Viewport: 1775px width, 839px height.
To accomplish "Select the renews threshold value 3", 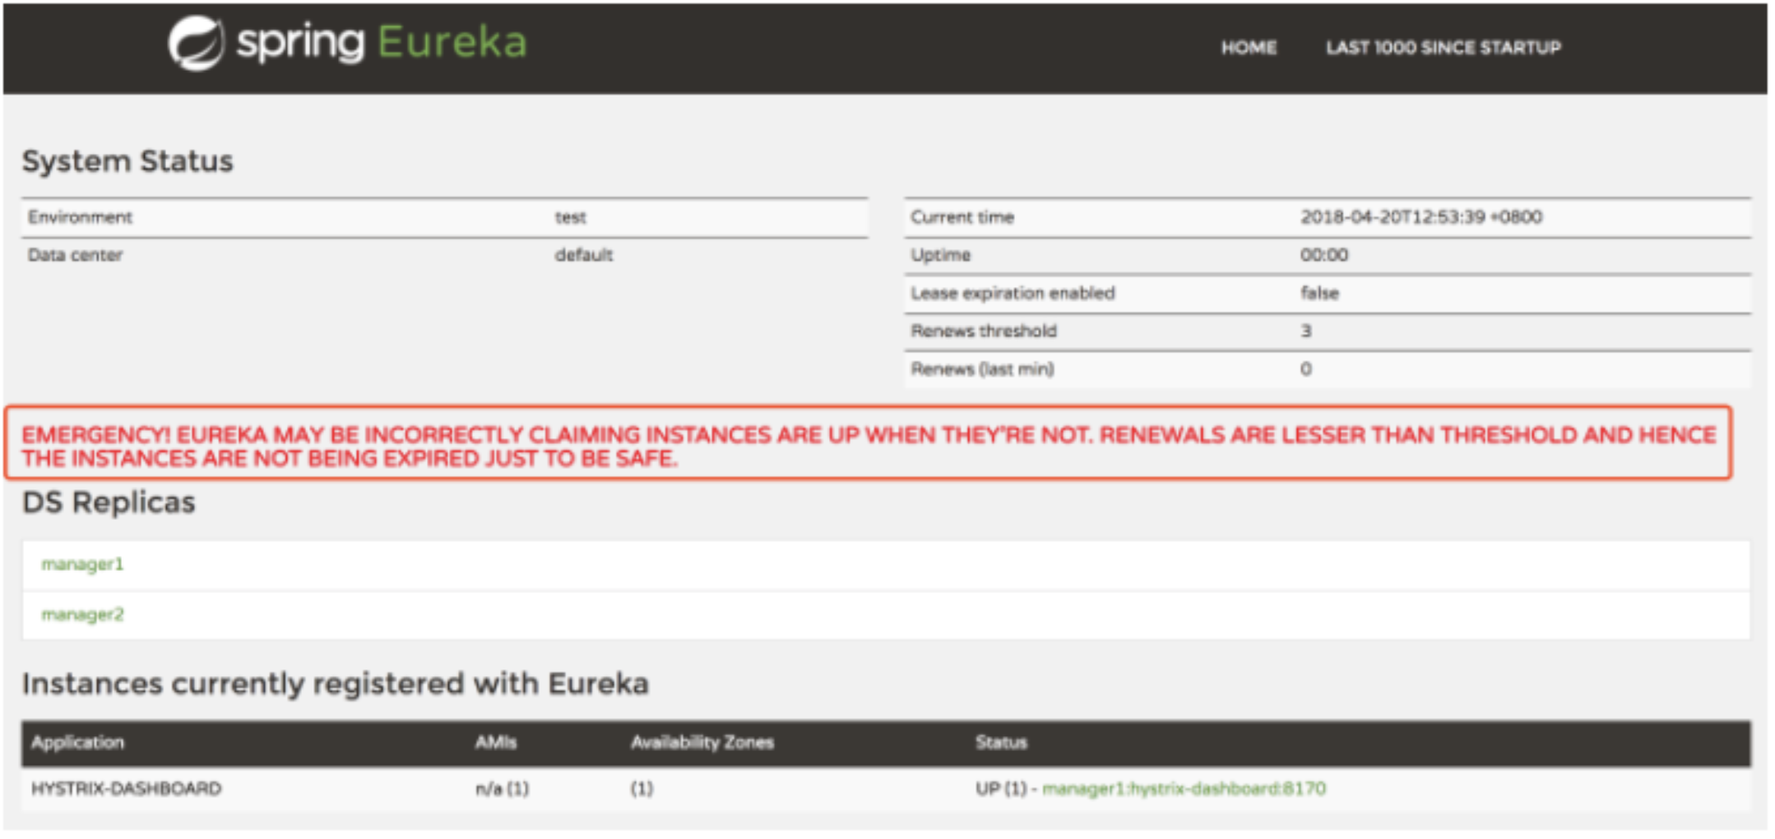I will tap(1305, 331).
